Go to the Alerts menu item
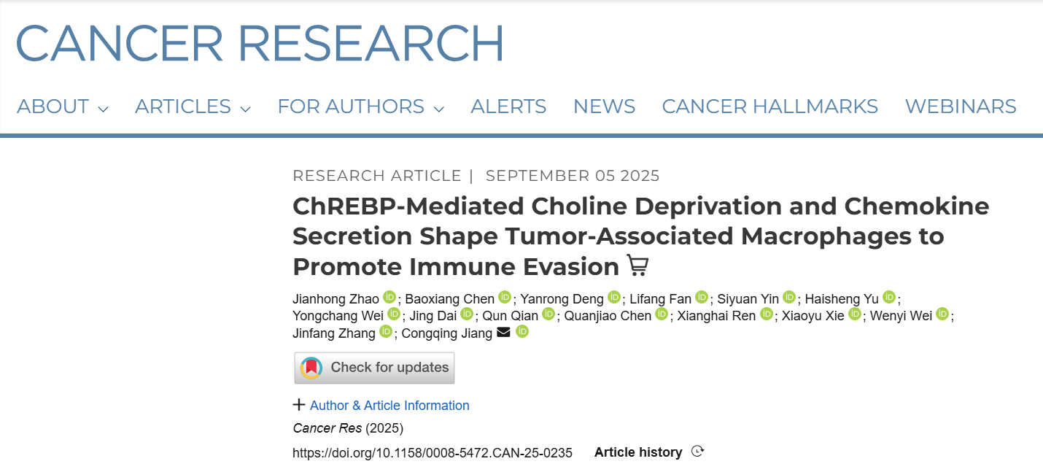This screenshot has height=472, width=1043. pyautogui.click(x=508, y=107)
